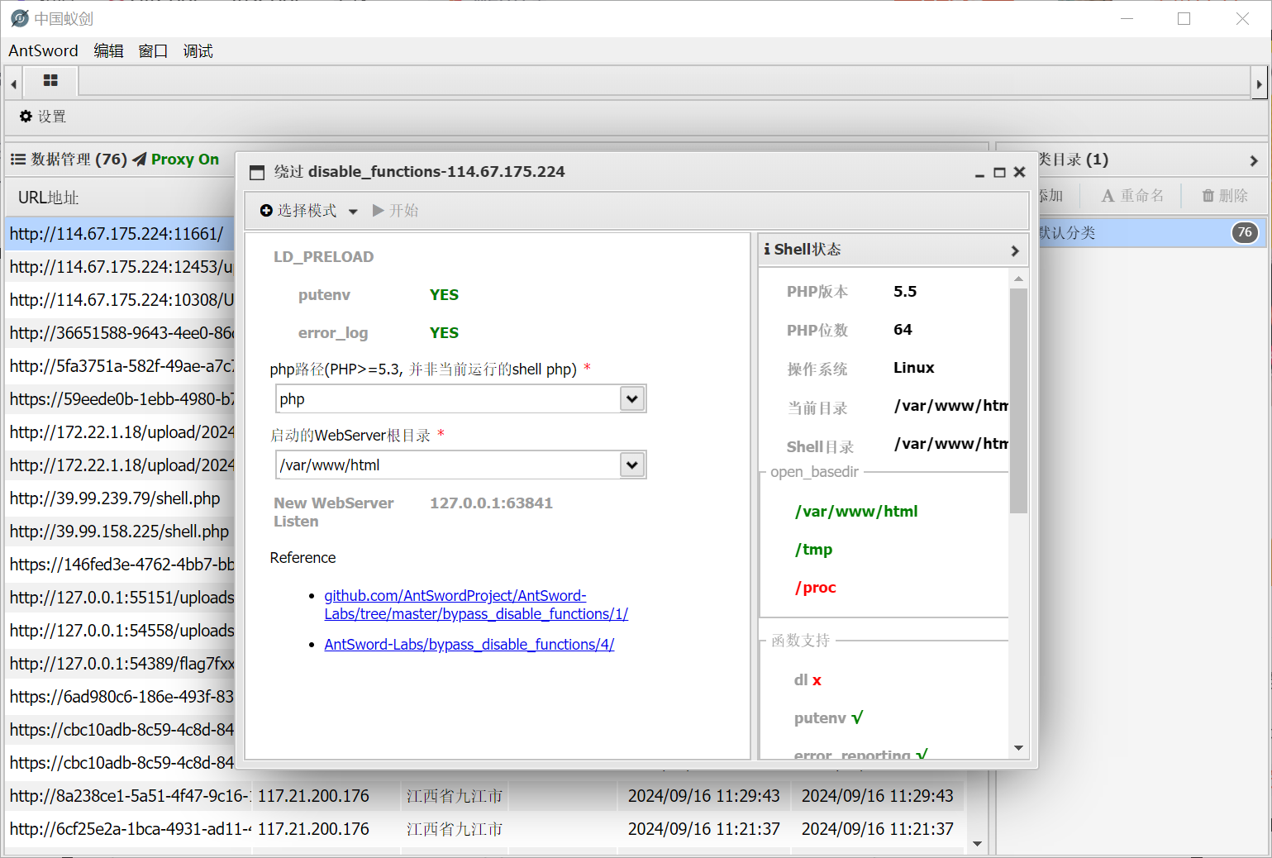Open the select mode dropdown
Image resolution: width=1272 pixels, height=858 pixels.
coord(308,211)
